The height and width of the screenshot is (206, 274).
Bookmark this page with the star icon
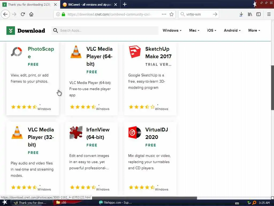[172, 14]
